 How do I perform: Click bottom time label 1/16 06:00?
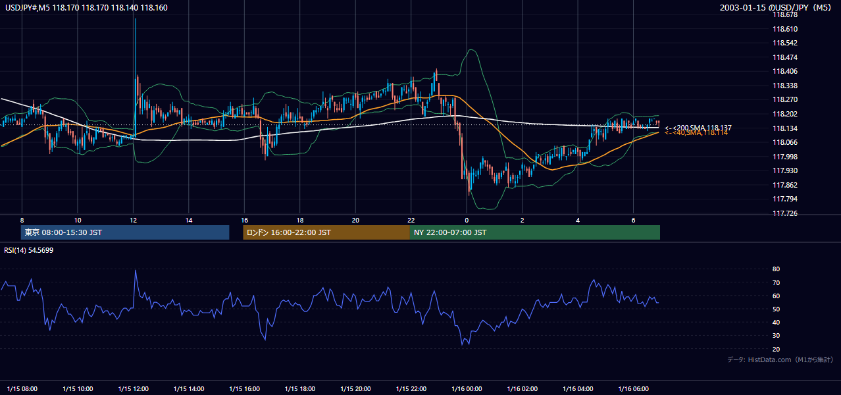click(x=634, y=388)
